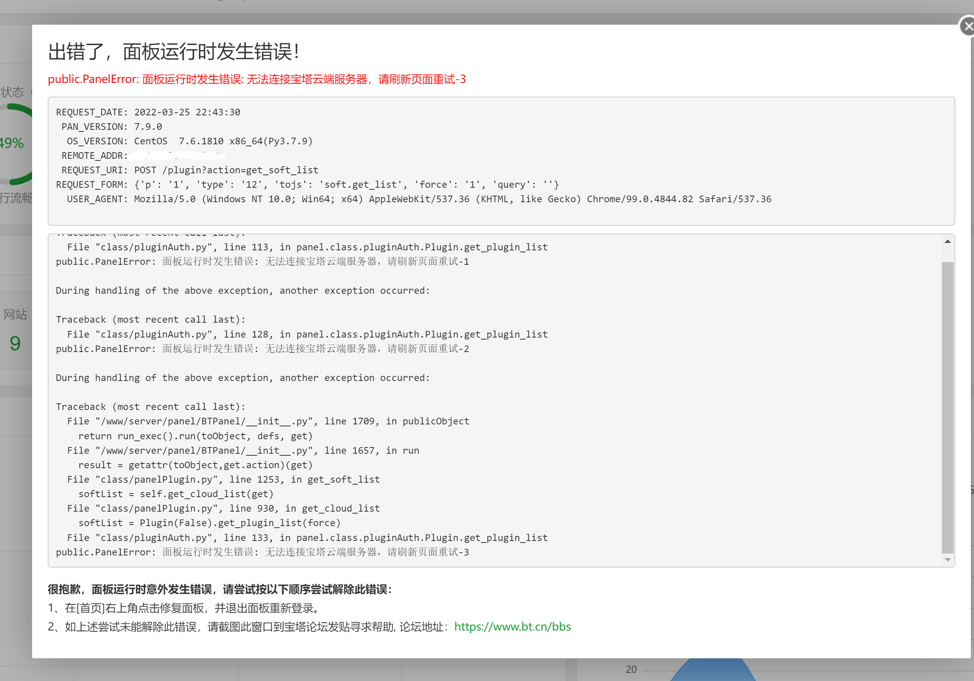Click the pluginAuth.py line 133 traceback row

click(307, 537)
